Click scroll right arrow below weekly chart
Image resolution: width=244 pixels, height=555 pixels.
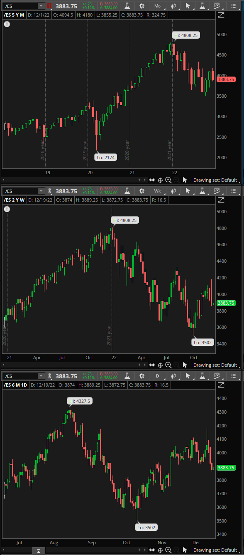tap(144, 365)
